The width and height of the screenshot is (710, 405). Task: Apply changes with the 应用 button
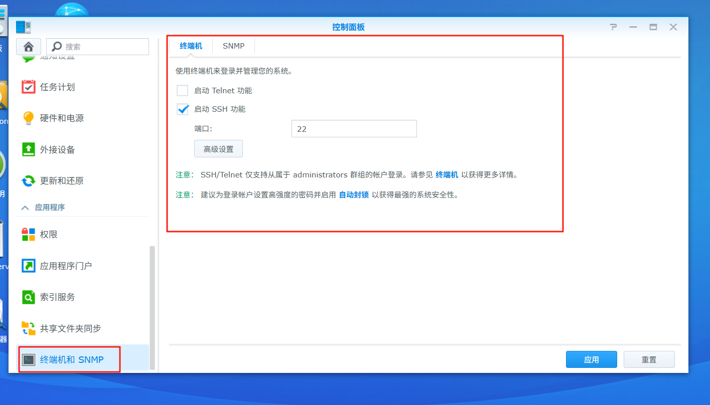pyautogui.click(x=591, y=359)
